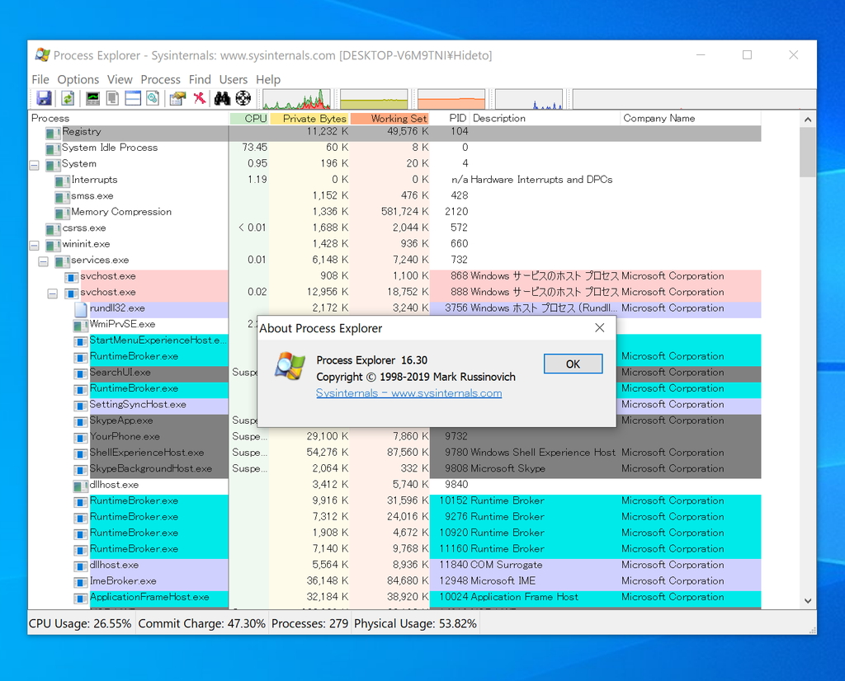Click the Refresh Now toolbar icon
The width and height of the screenshot is (845, 681).
click(67, 98)
